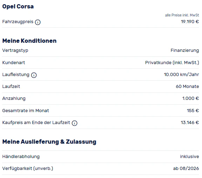The width and height of the screenshot is (202, 178).
Task: Select the 60 Monate term value
Action: (187, 86)
